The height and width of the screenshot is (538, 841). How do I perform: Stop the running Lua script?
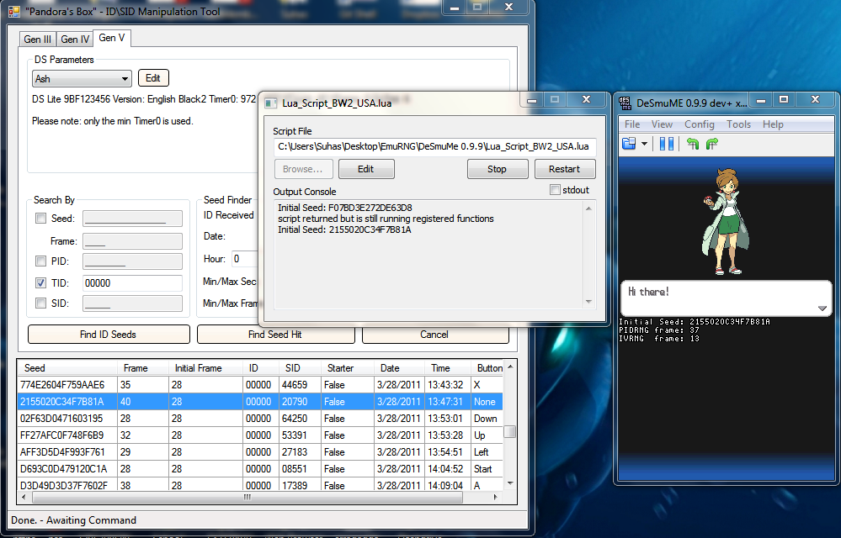click(498, 169)
